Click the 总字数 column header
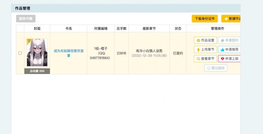This screenshot has width=263, height=134. [x=121, y=29]
